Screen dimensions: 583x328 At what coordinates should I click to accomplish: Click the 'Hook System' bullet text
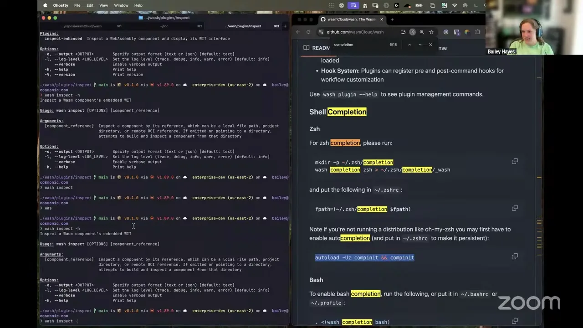pos(339,71)
